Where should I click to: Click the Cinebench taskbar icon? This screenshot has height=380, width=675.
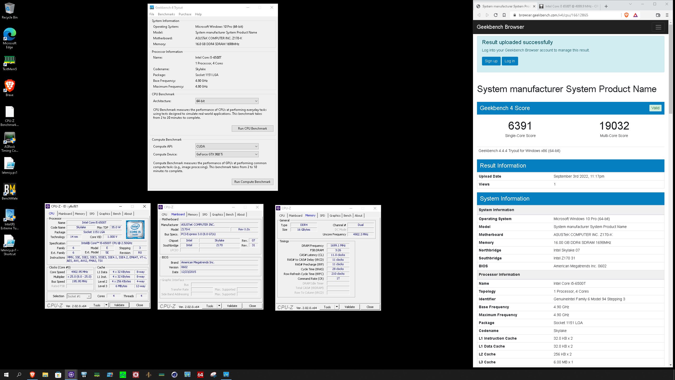point(175,374)
